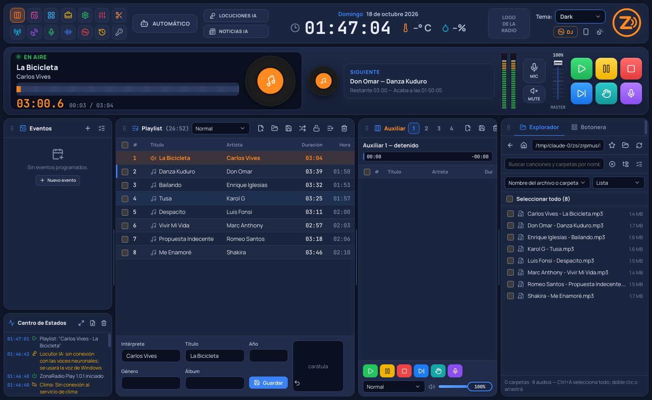Open the Lista view dropdown
The image size is (652, 400).
tap(618, 183)
